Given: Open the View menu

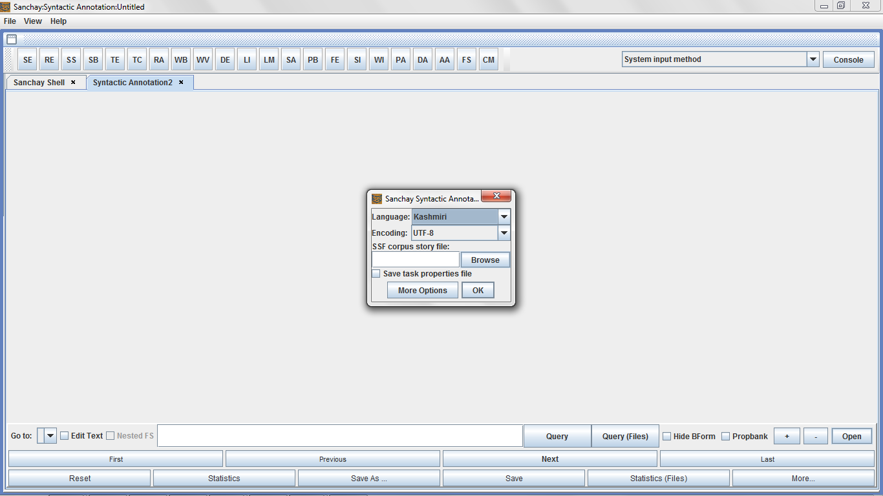Looking at the screenshot, I should tap(33, 21).
